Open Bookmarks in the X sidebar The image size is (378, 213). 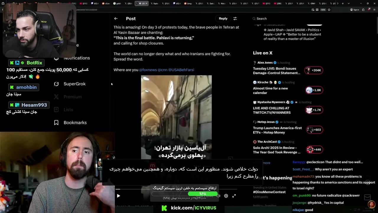click(x=75, y=122)
